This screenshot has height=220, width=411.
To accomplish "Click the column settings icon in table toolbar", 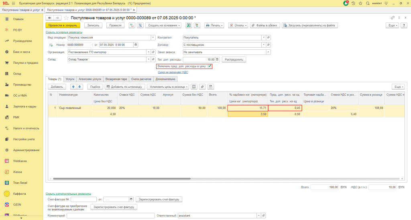I will [210, 87].
